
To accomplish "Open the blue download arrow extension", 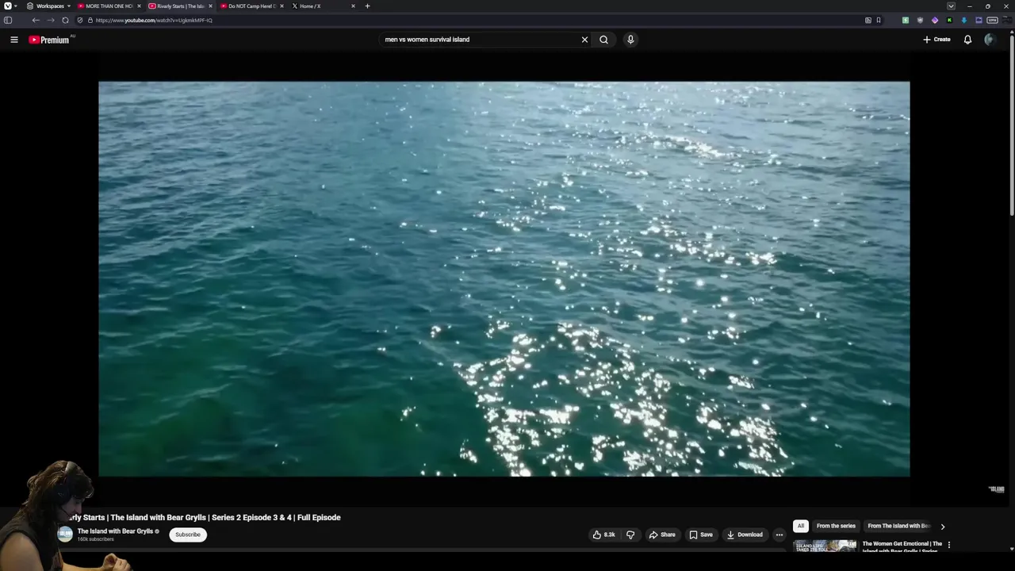I will tap(964, 21).
